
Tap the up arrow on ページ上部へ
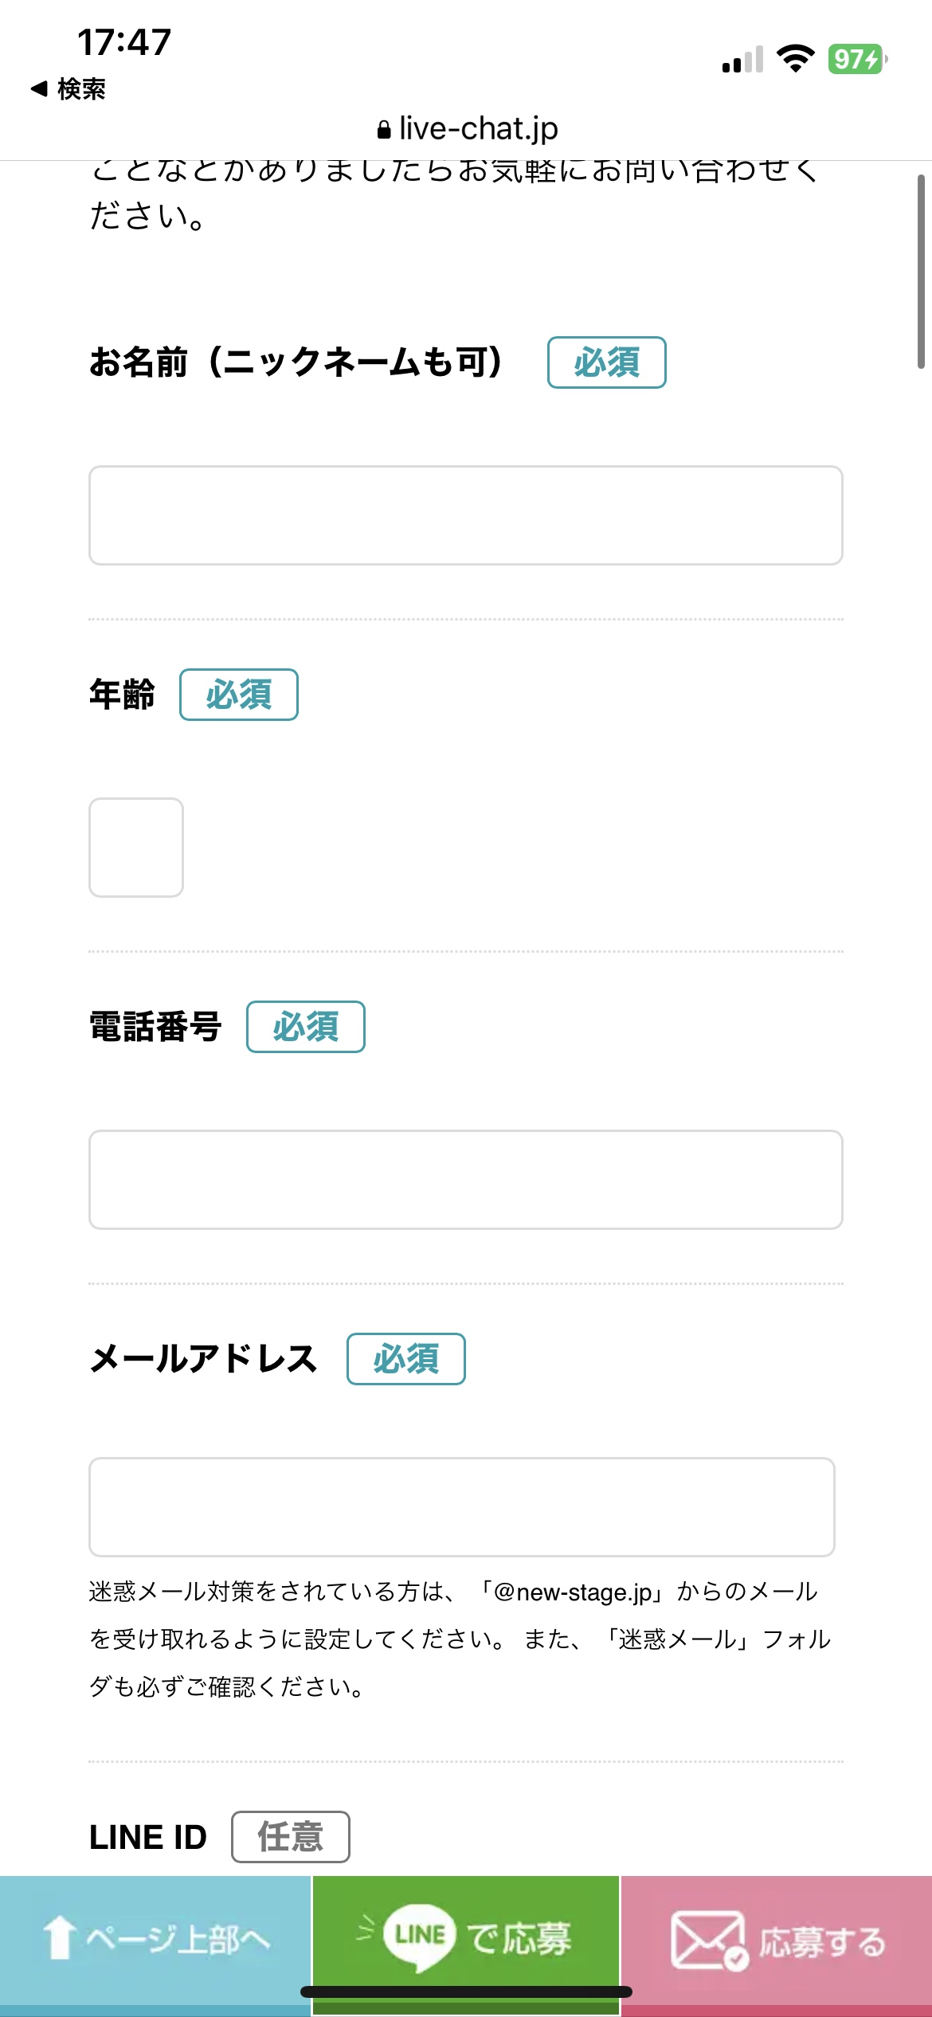[58, 1938]
